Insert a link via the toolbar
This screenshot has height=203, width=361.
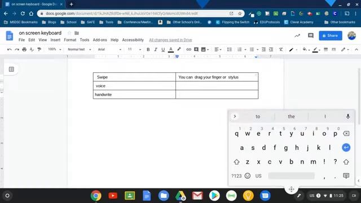[188, 50]
